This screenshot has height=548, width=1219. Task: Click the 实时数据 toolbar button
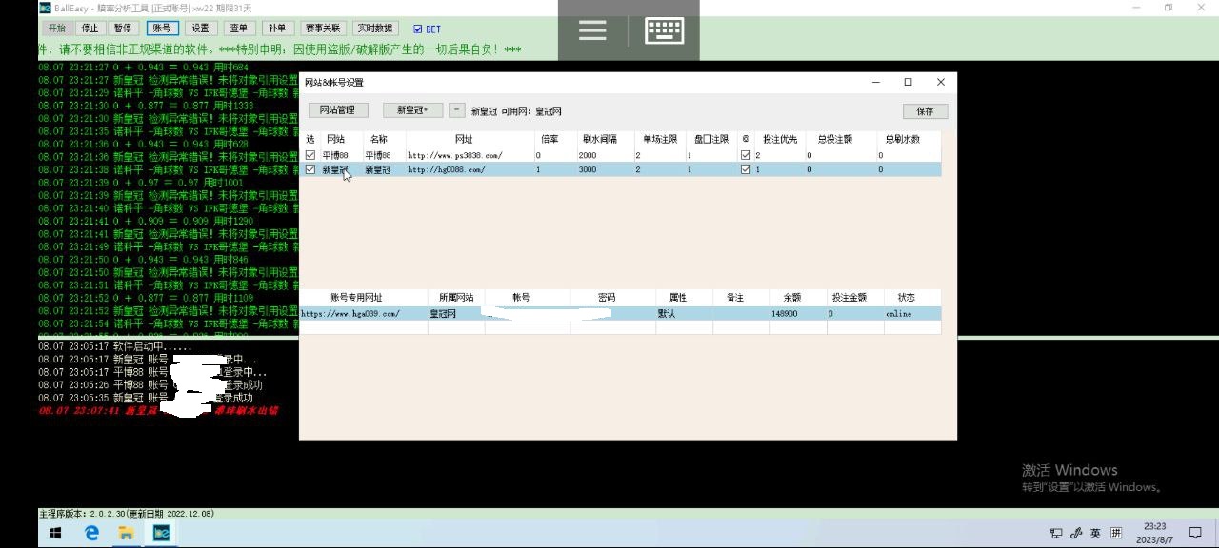(375, 29)
